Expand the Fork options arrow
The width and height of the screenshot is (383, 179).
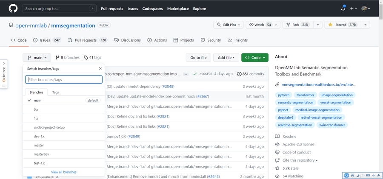[x=317, y=25]
